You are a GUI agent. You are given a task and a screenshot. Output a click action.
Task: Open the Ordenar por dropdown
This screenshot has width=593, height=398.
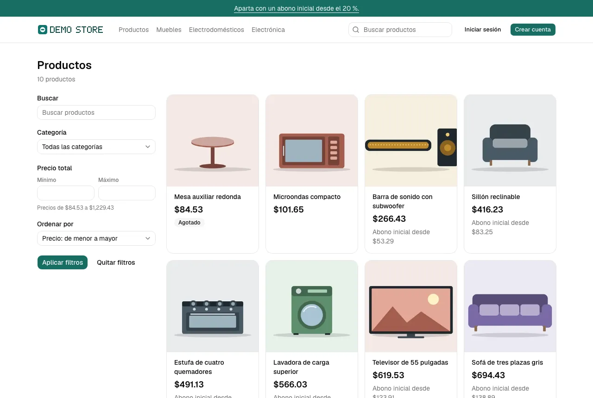point(96,238)
